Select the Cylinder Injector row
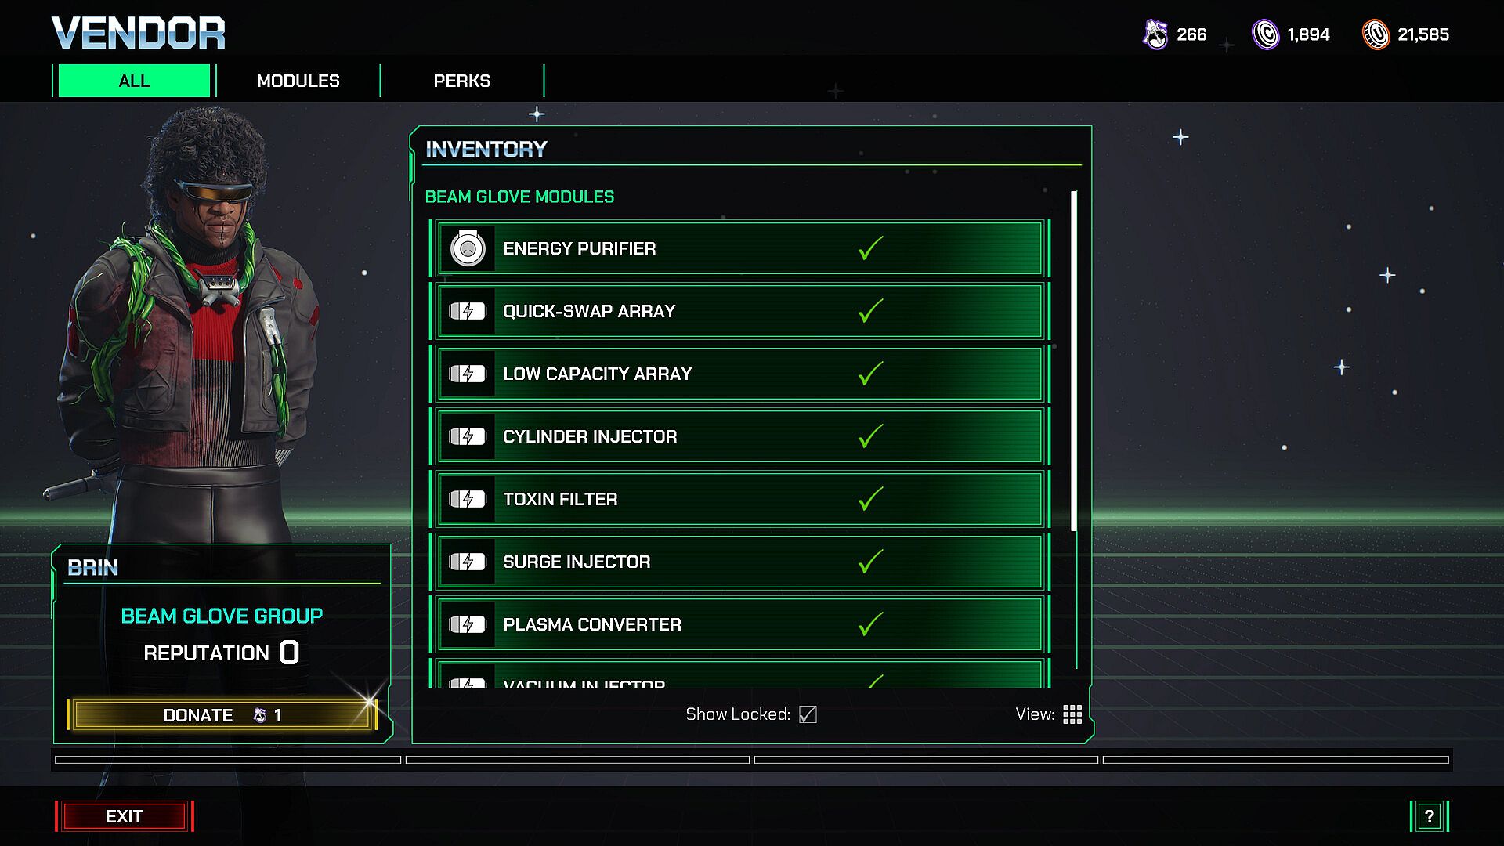 pyautogui.click(x=739, y=436)
